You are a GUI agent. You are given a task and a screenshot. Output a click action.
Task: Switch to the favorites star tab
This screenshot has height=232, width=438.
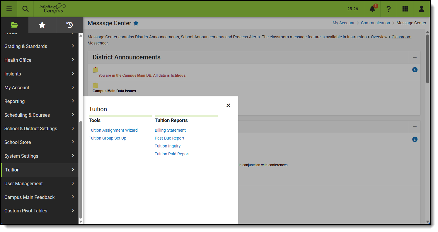(x=42, y=25)
